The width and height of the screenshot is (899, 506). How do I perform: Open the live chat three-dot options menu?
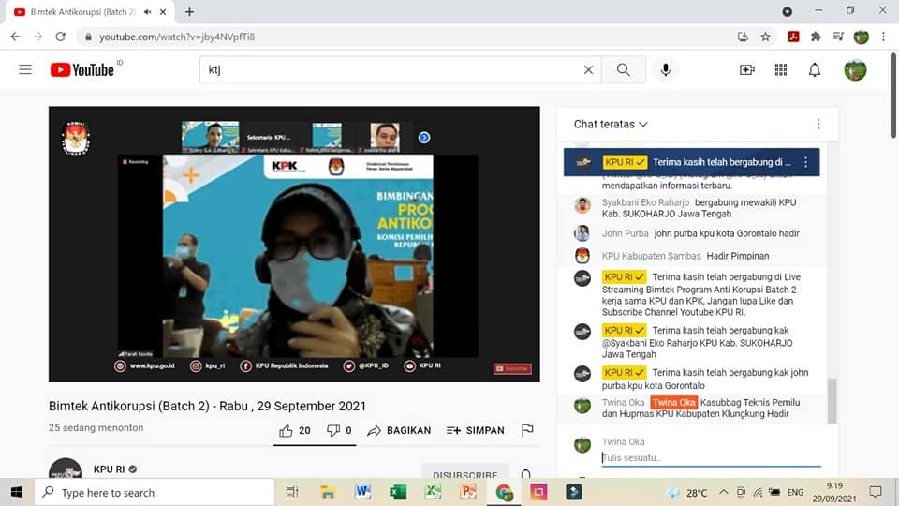818,124
